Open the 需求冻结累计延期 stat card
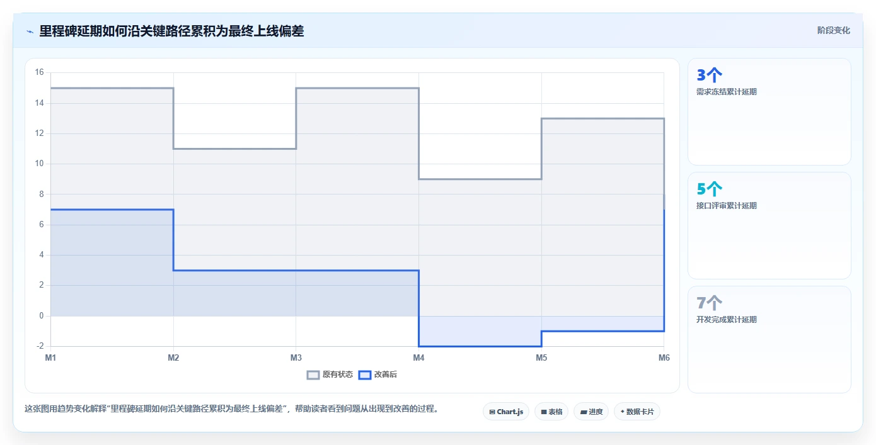 769,112
